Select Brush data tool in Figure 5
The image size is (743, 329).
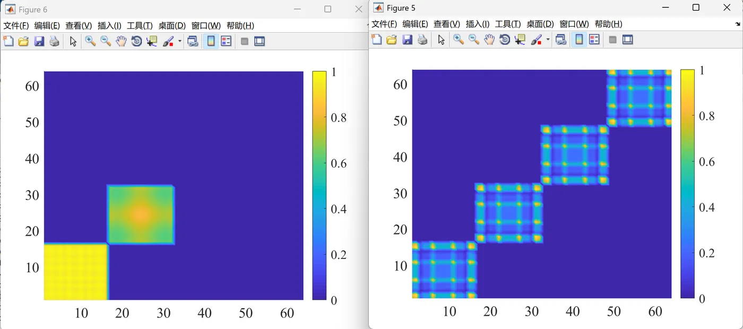[x=537, y=39]
